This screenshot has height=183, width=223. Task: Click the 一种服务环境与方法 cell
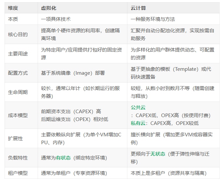coord(153,19)
